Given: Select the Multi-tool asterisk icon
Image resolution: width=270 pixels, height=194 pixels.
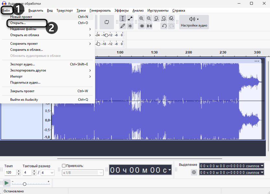Looking at the screenshot, I should [130, 26].
